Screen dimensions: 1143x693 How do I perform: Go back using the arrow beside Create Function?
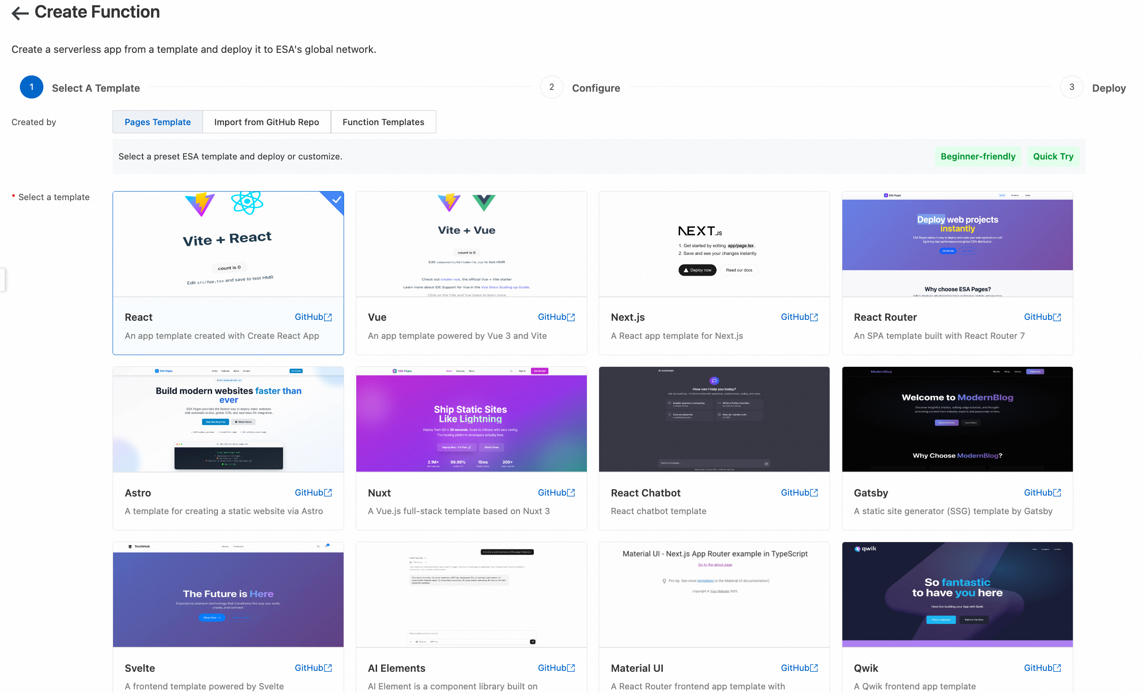click(x=20, y=13)
